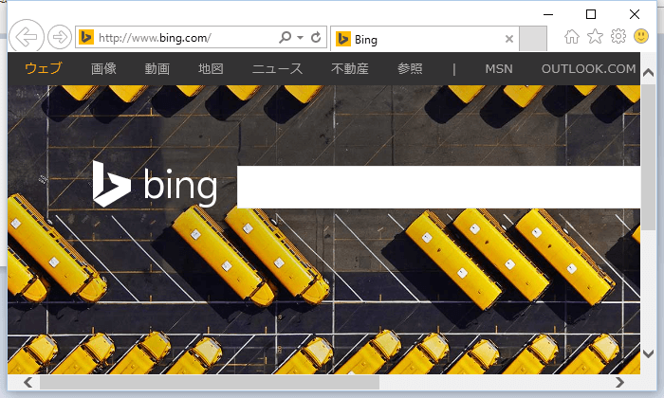The height and width of the screenshot is (398, 664).
Task: Open the 不動産 navigation link
Action: click(x=350, y=68)
